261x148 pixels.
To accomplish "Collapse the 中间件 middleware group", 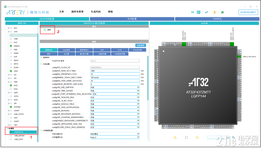I will pos(7,128).
